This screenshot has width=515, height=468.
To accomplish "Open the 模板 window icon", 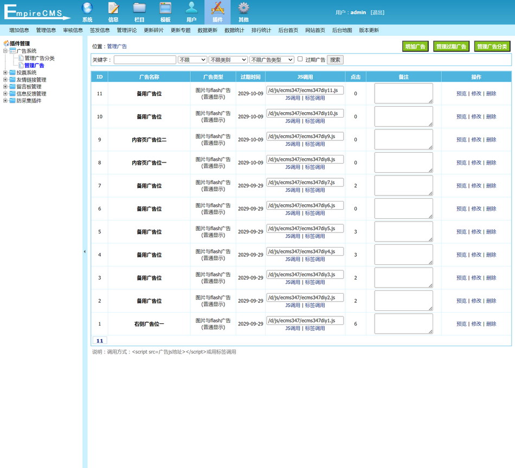I will tap(165, 8).
